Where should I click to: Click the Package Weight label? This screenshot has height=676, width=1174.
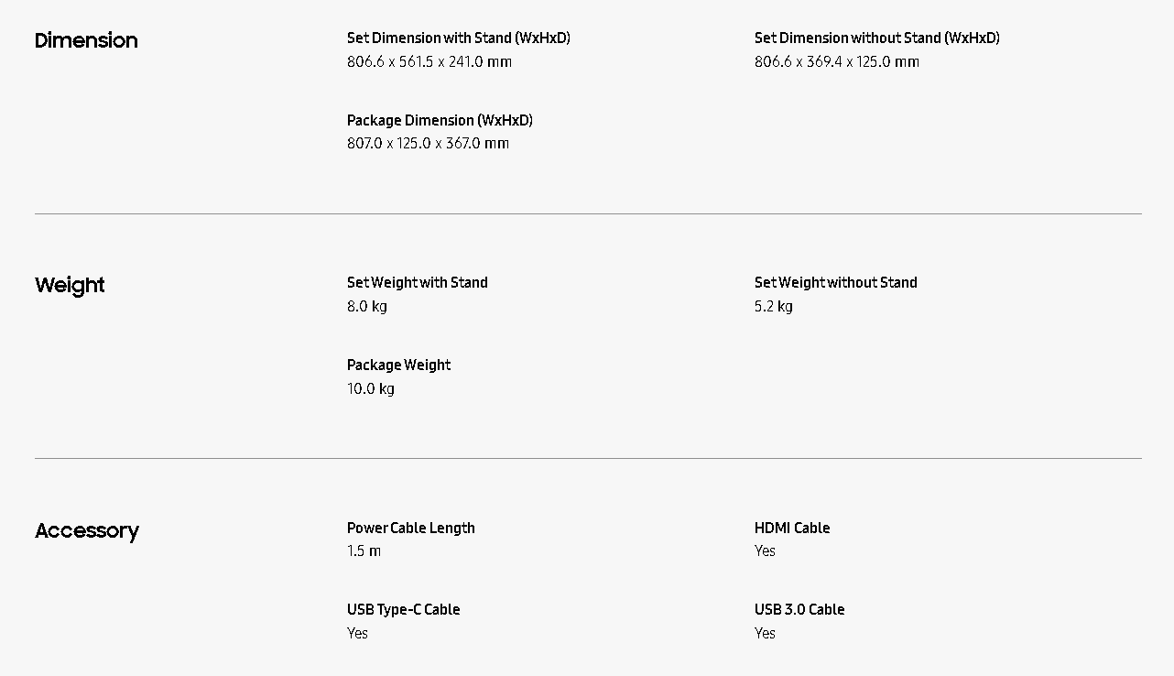coord(398,365)
